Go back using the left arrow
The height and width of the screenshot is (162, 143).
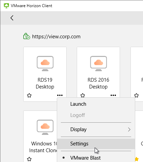pyautogui.click(x=12, y=18)
